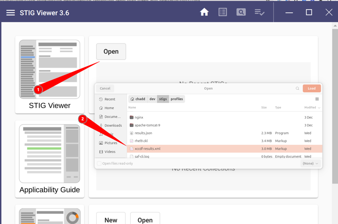Cancel the Open file dialog

105,88
